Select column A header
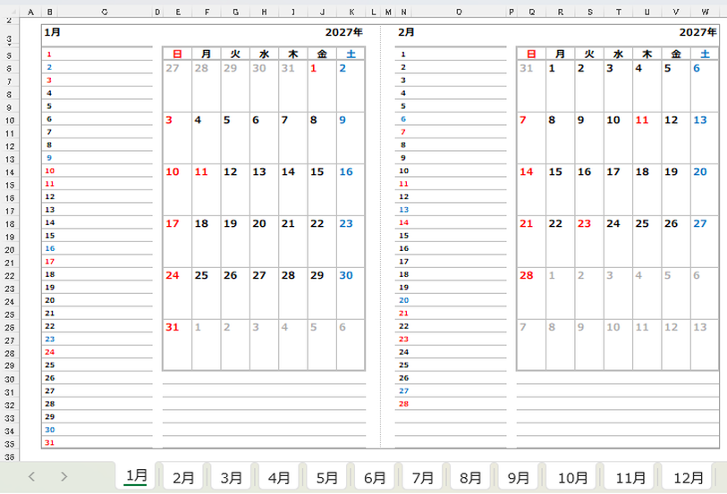The width and height of the screenshot is (727, 494). 31,12
